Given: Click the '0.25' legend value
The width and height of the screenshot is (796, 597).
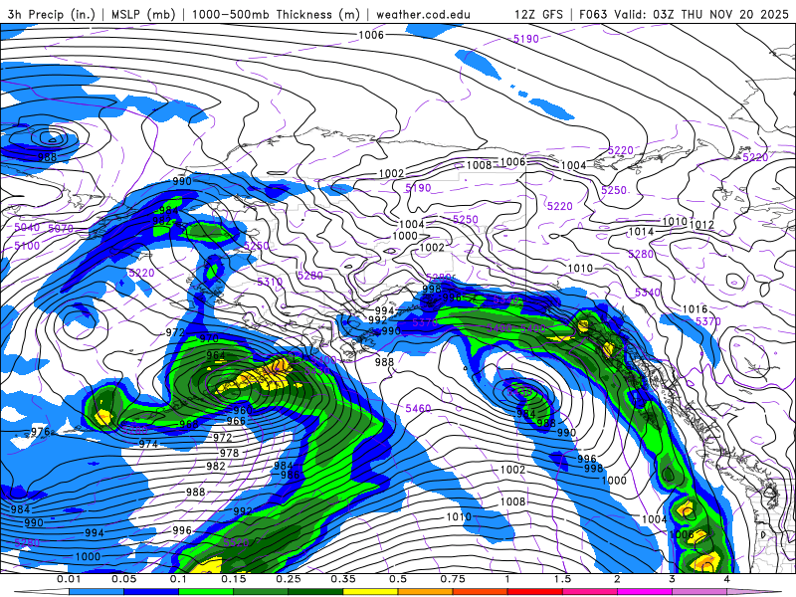Looking at the screenshot, I should pyautogui.click(x=288, y=579).
